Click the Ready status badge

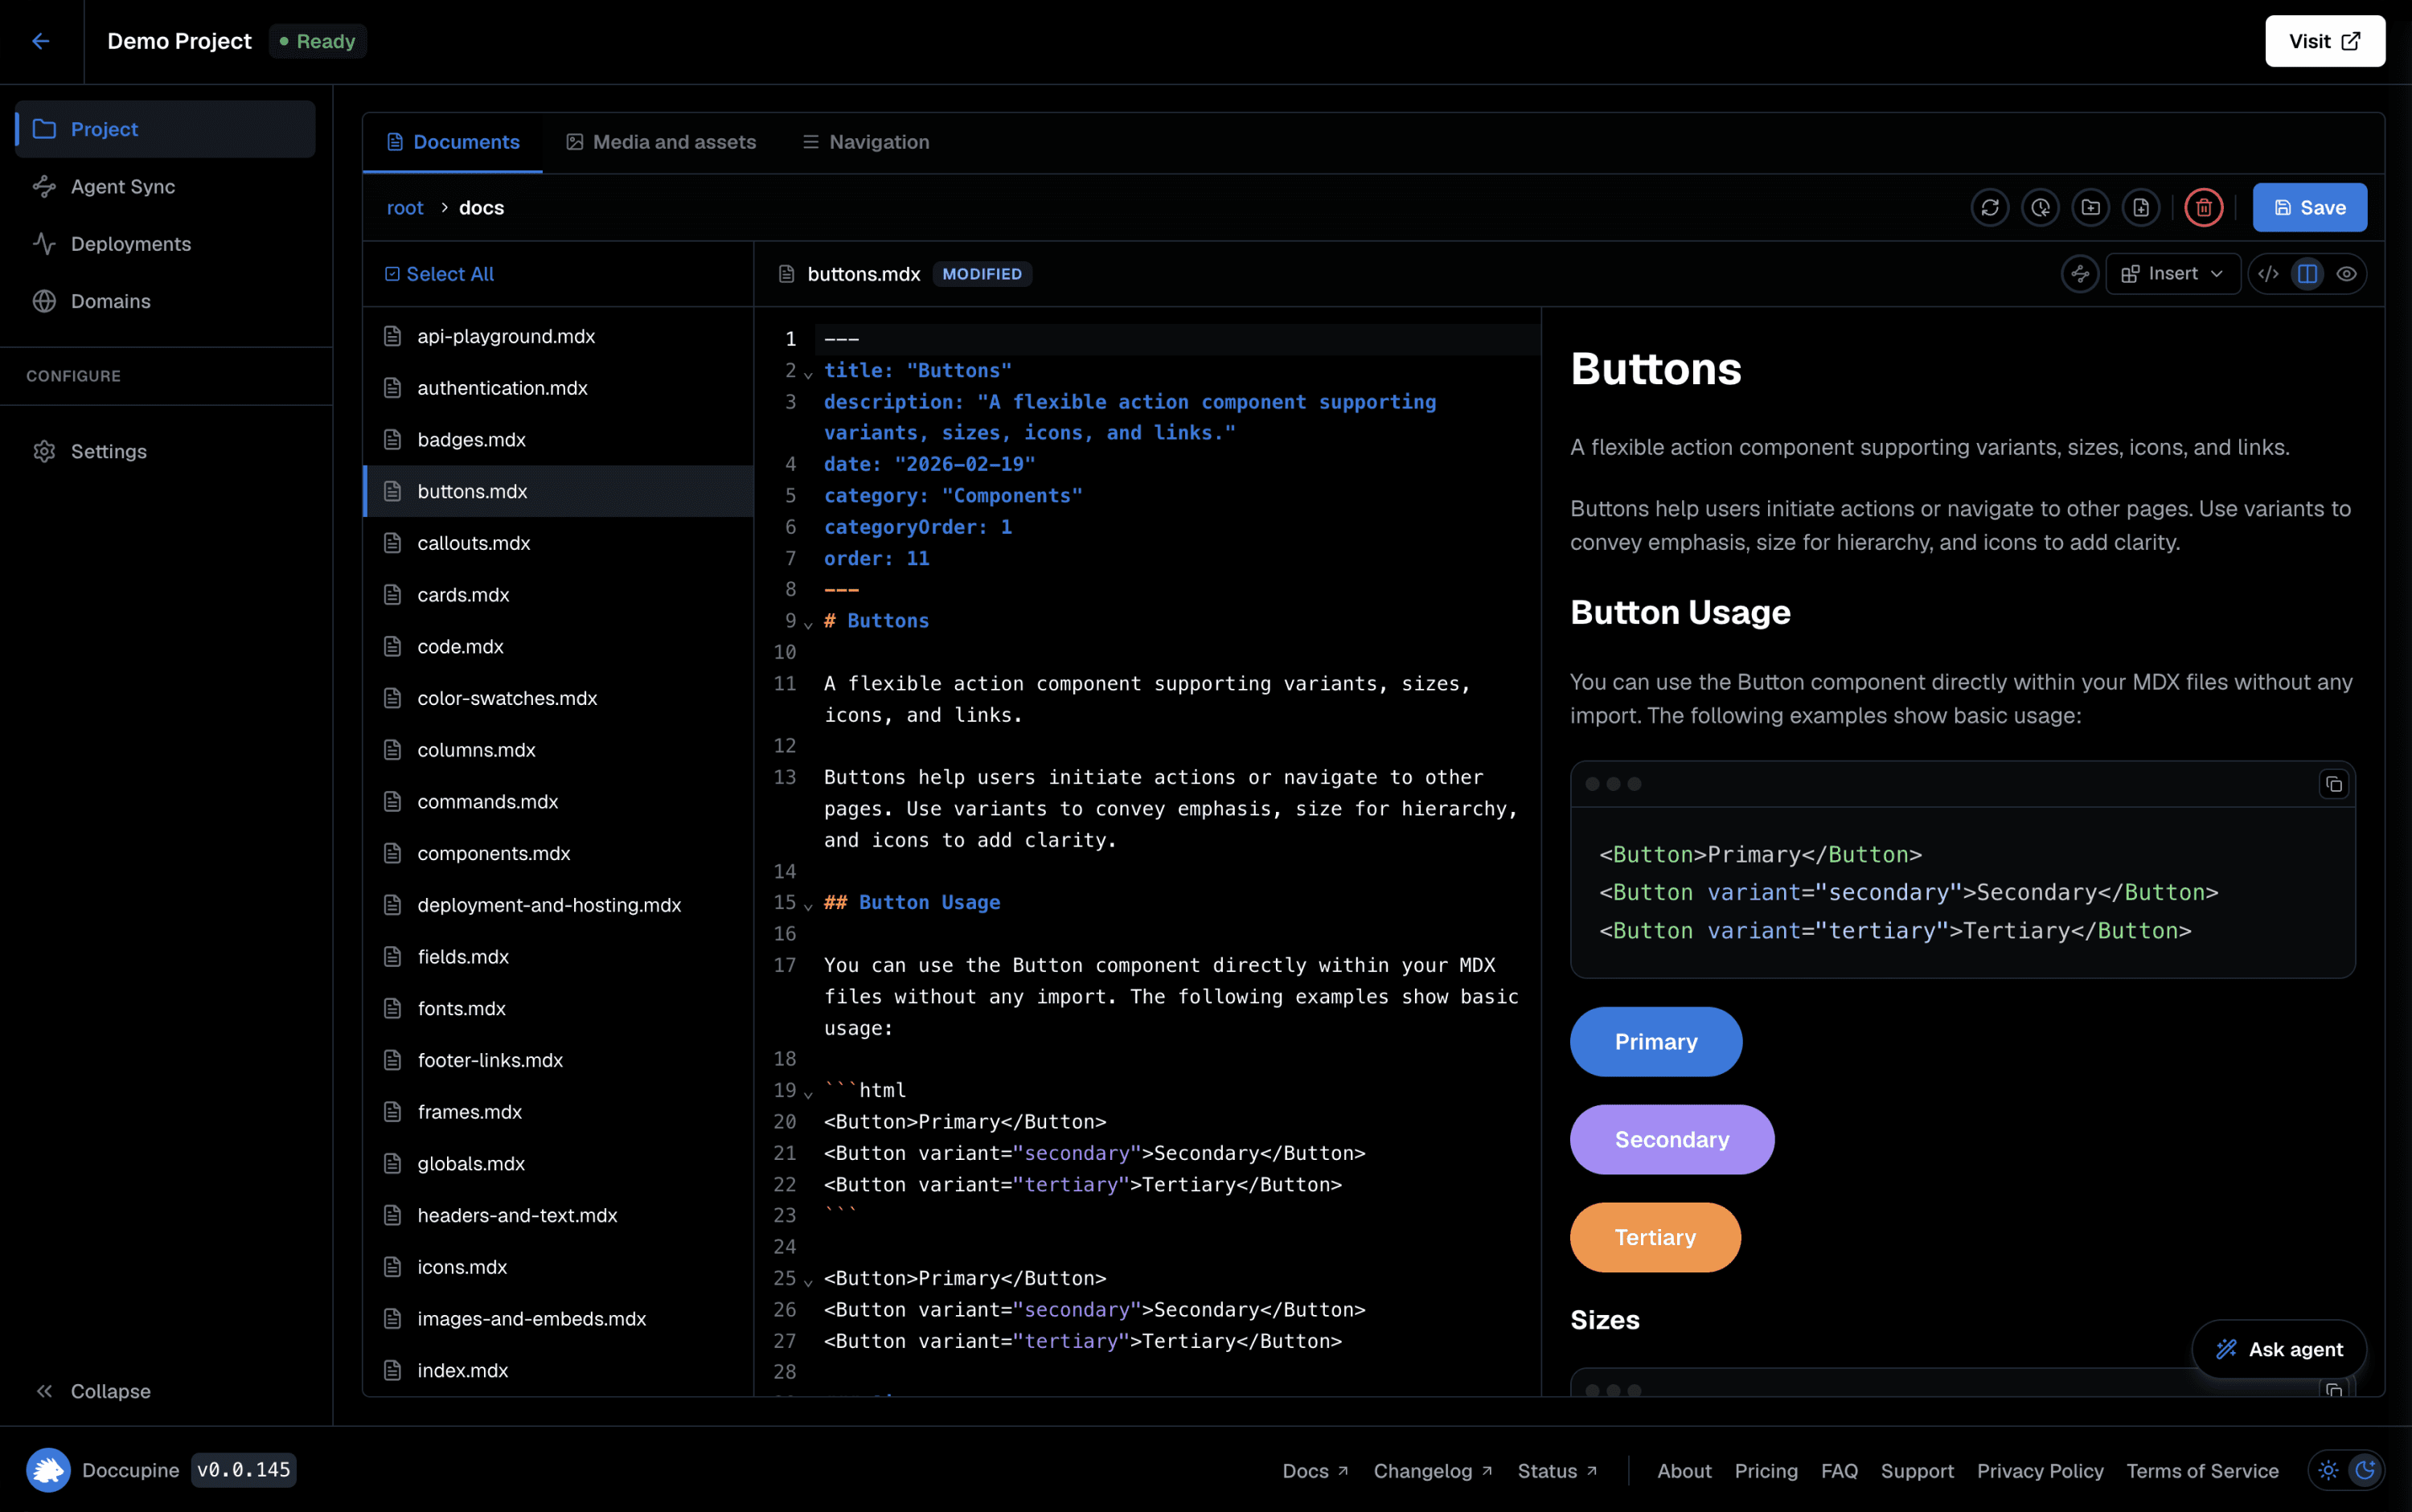click(x=317, y=41)
